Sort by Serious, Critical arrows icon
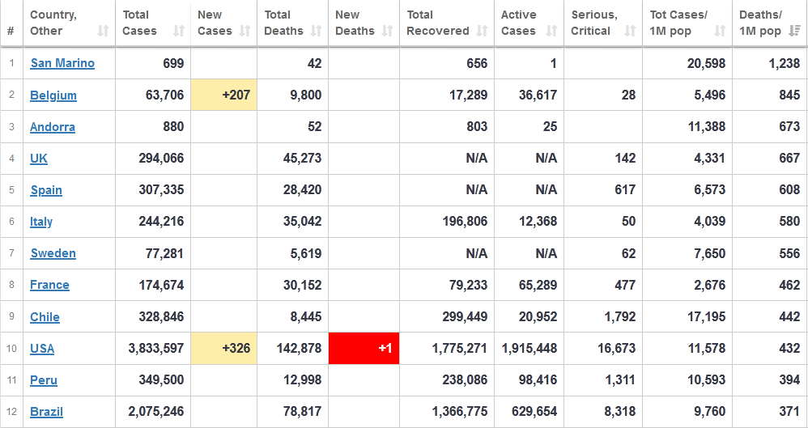Screen dimensions: 808x428 click(630, 31)
